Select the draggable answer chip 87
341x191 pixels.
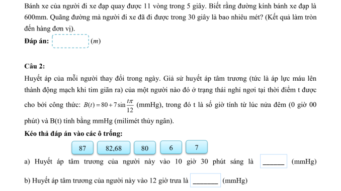(x=82, y=148)
